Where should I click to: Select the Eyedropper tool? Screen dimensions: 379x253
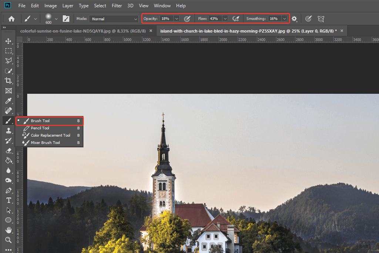pyautogui.click(x=9, y=101)
